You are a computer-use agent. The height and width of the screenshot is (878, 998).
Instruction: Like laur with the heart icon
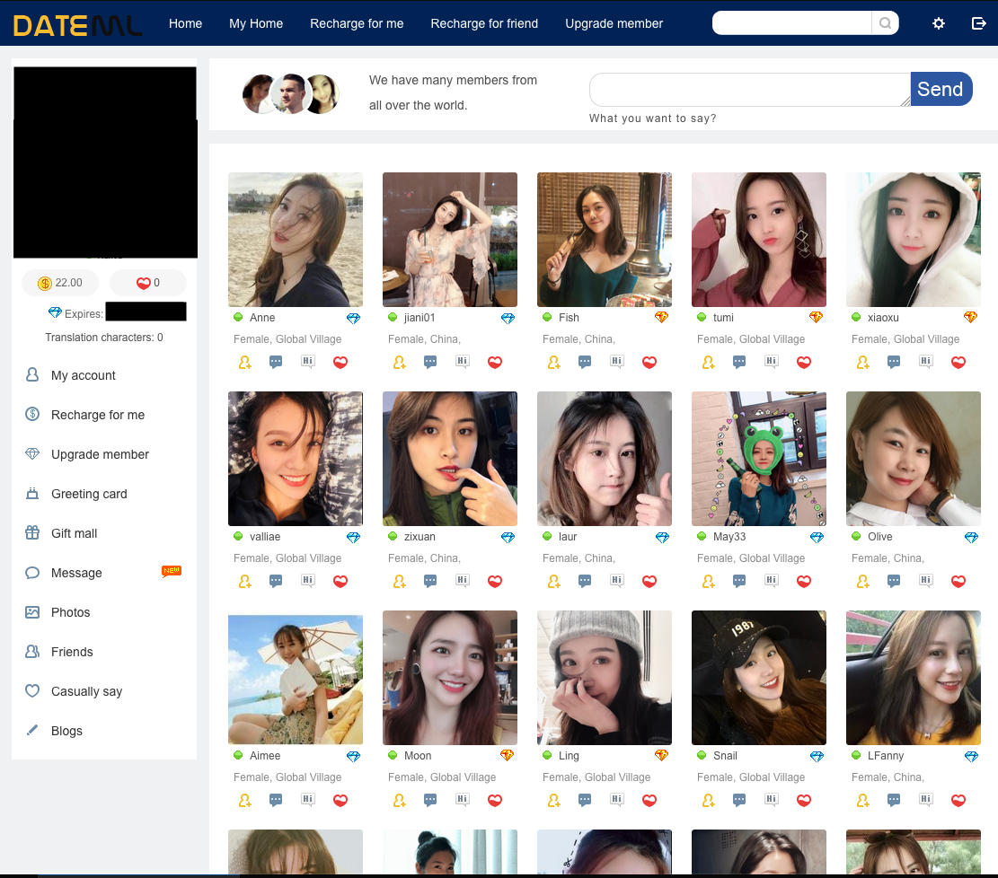[649, 581]
